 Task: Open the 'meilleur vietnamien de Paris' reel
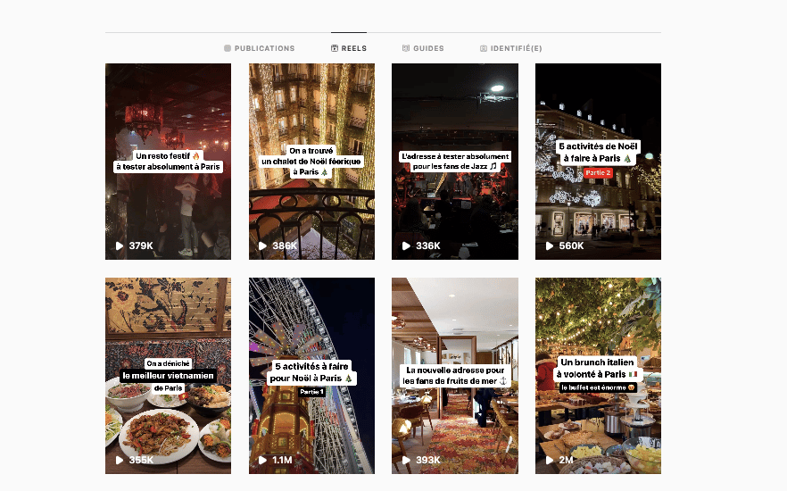[168, 376]
